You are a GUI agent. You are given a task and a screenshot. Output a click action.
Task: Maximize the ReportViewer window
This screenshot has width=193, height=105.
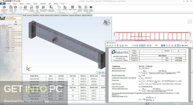(186, 43)
